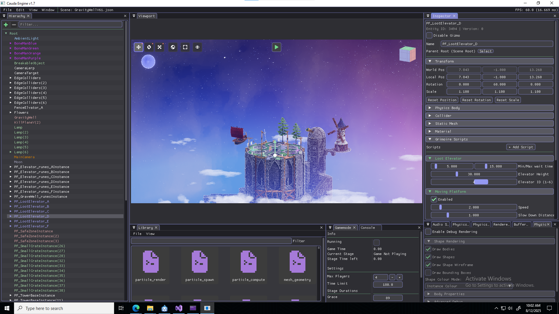Viewport: 559px width, 314px height.
Task: Enable the Disable Gizmo checkbox
Action: pyautogui.click(x=429, y=35)
